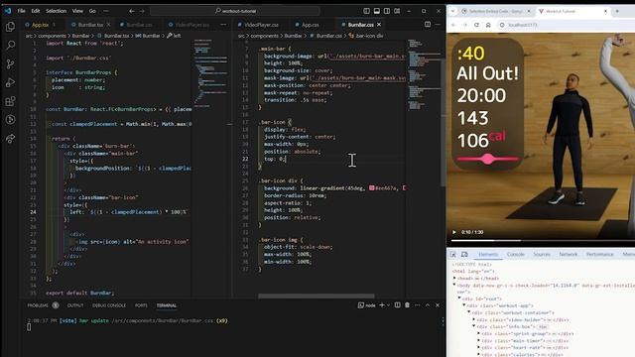Maximize the terminal panel with chevron
The width and height of the screenshot is (635, 357).
click(x=428, y=305)
